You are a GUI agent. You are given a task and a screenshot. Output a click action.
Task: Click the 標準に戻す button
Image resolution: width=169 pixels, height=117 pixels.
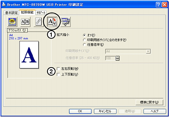coord(149,102)
